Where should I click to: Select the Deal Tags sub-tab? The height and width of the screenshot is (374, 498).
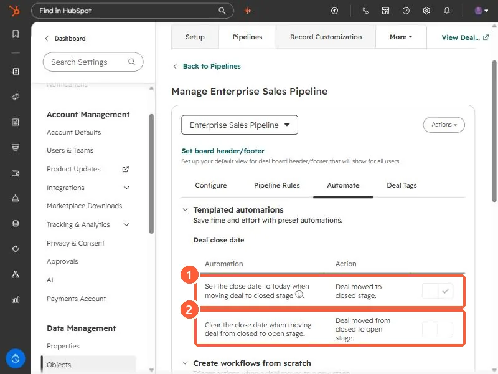[x=402, y=185]
